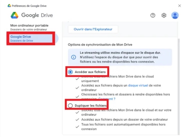
Task: Click the vertical scrollbar of the settings panel
Action: pyautogui.click(x=179, y=87)
